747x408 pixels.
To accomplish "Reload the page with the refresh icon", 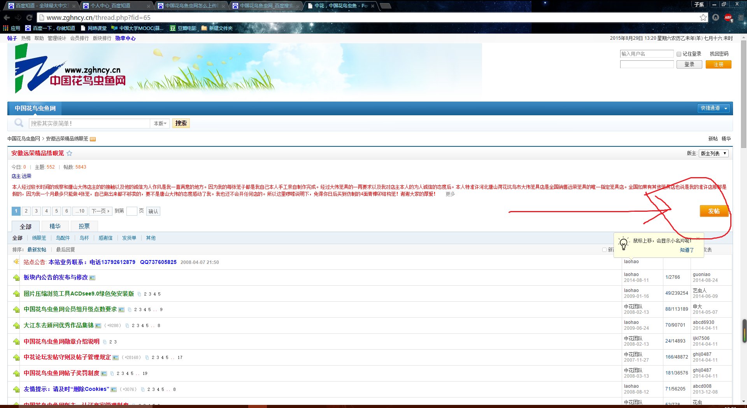I will 29,18.
